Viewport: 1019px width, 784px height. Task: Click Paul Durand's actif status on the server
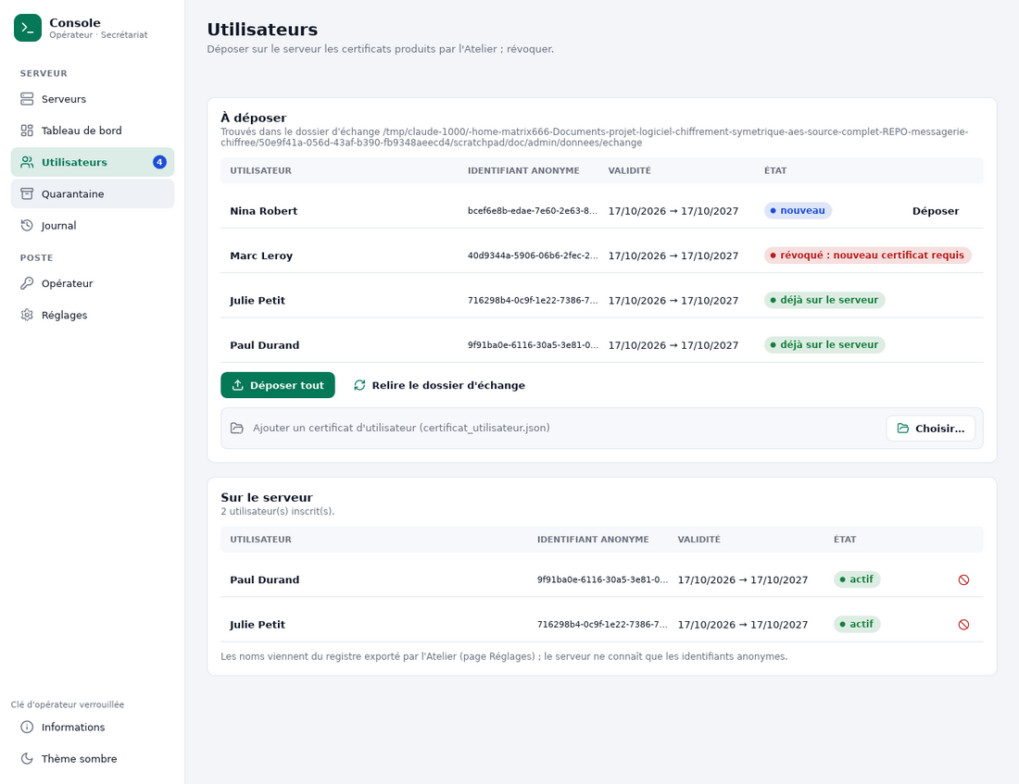pyautogui.click(x=857, y=579)
